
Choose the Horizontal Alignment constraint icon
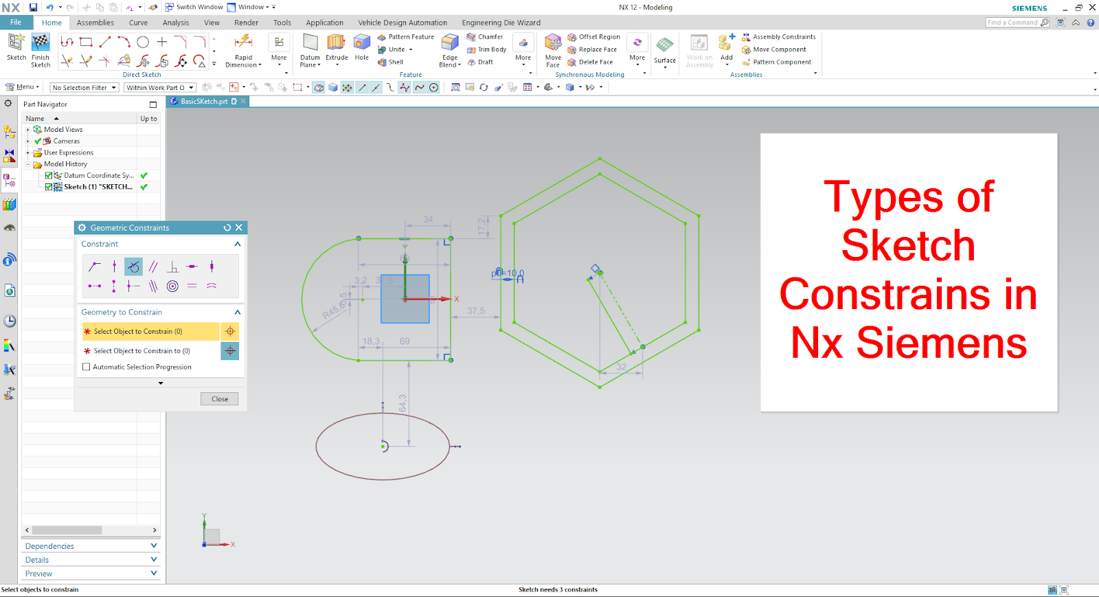95,286
